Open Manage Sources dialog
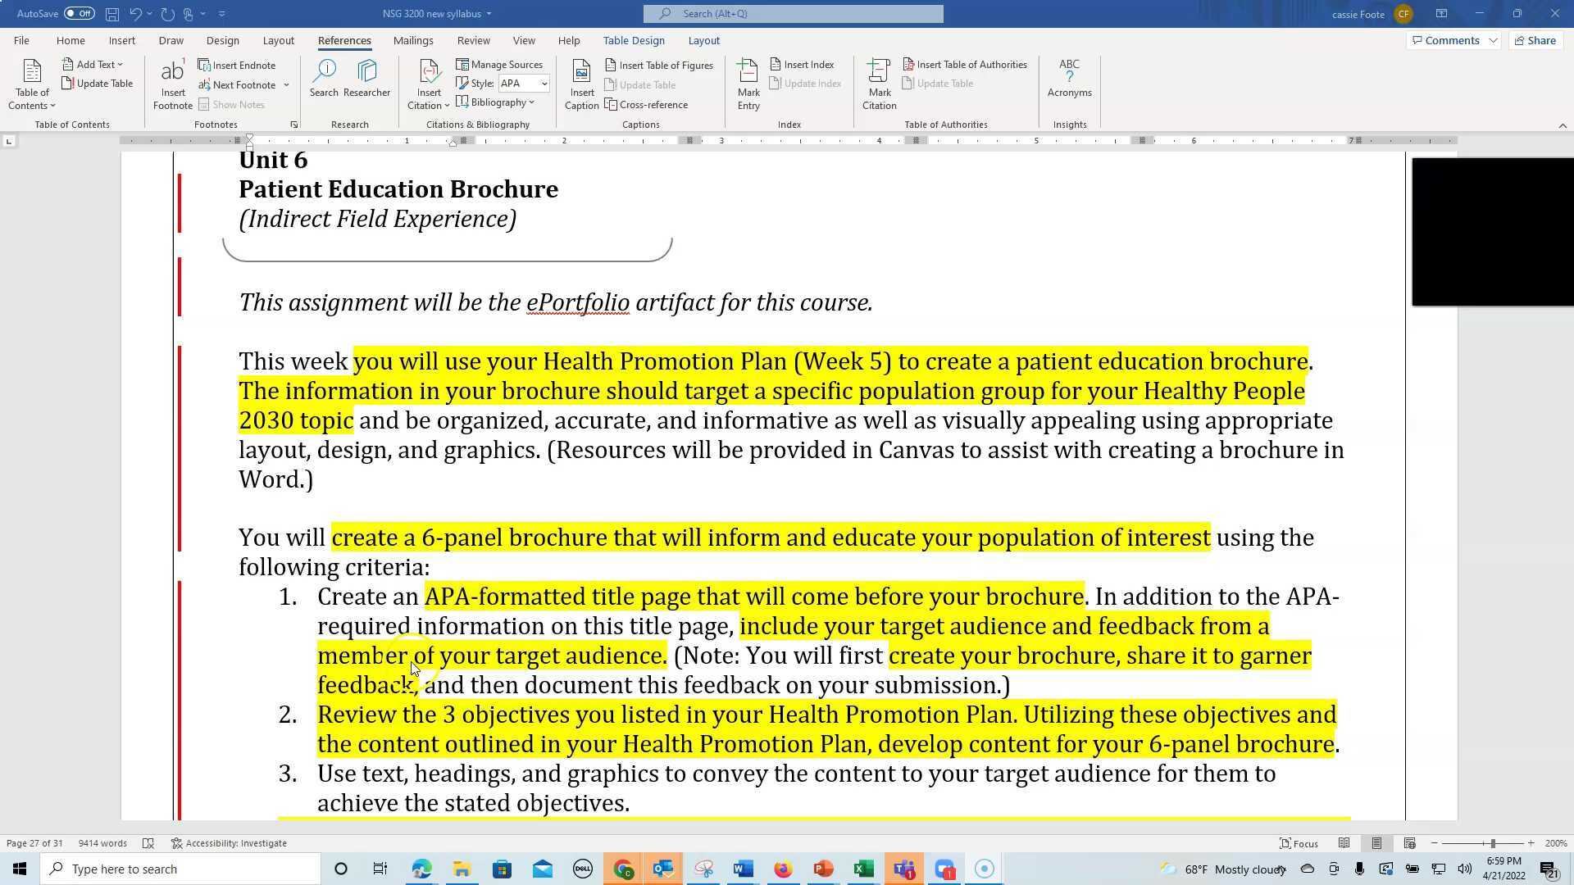 501,64
